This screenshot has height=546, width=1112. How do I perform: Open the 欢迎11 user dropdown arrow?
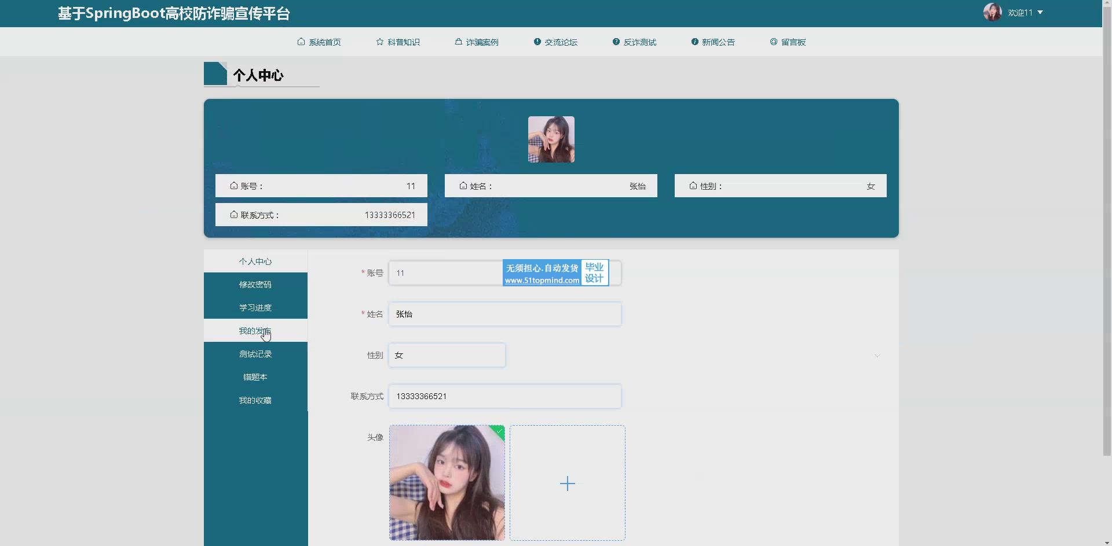click(1040, 12)
